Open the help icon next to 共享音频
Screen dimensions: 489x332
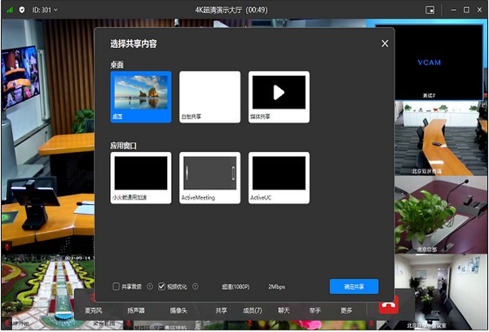coord(150,286)
